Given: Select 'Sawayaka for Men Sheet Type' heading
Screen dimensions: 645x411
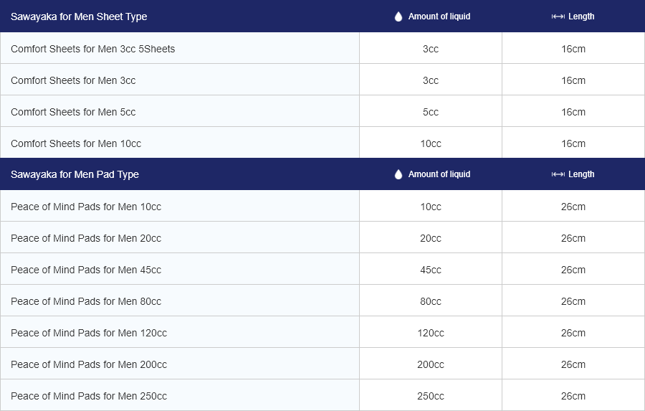Looking at the screenshot, I should point(79,16).
